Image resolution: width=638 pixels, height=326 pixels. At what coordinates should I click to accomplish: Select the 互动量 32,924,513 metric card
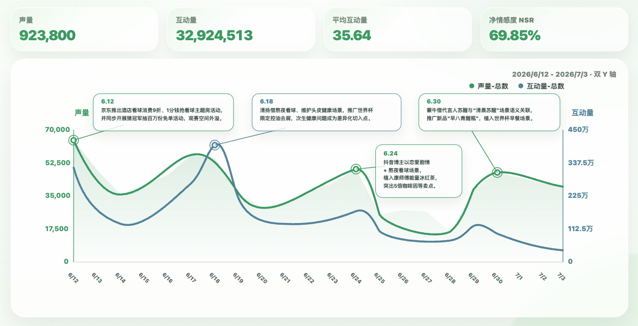click(241, 29)
